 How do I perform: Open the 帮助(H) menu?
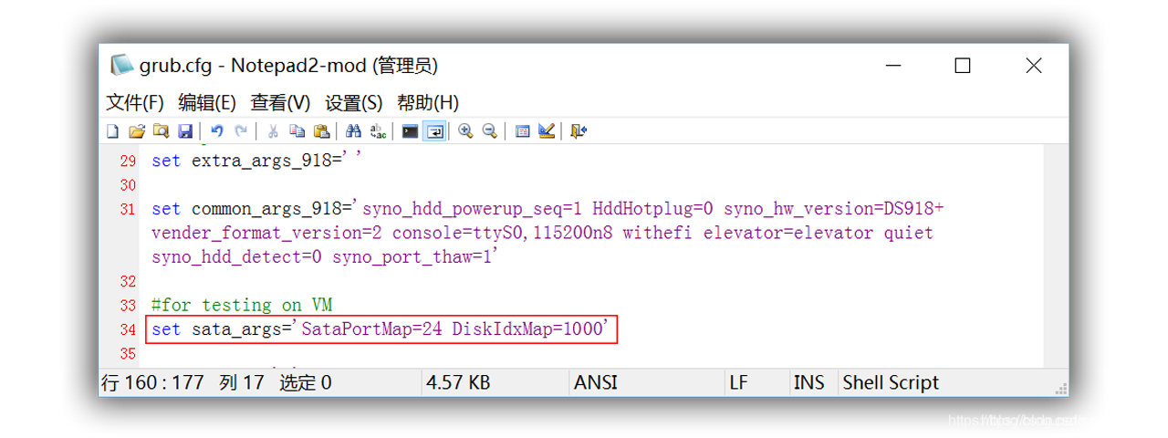(x=428, y=102)
